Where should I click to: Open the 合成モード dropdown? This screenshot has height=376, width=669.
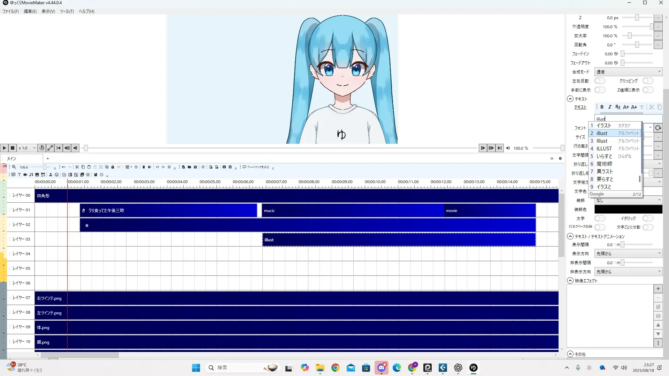point(628,72)
